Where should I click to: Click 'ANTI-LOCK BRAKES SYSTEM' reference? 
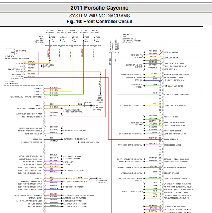(130, 145)
